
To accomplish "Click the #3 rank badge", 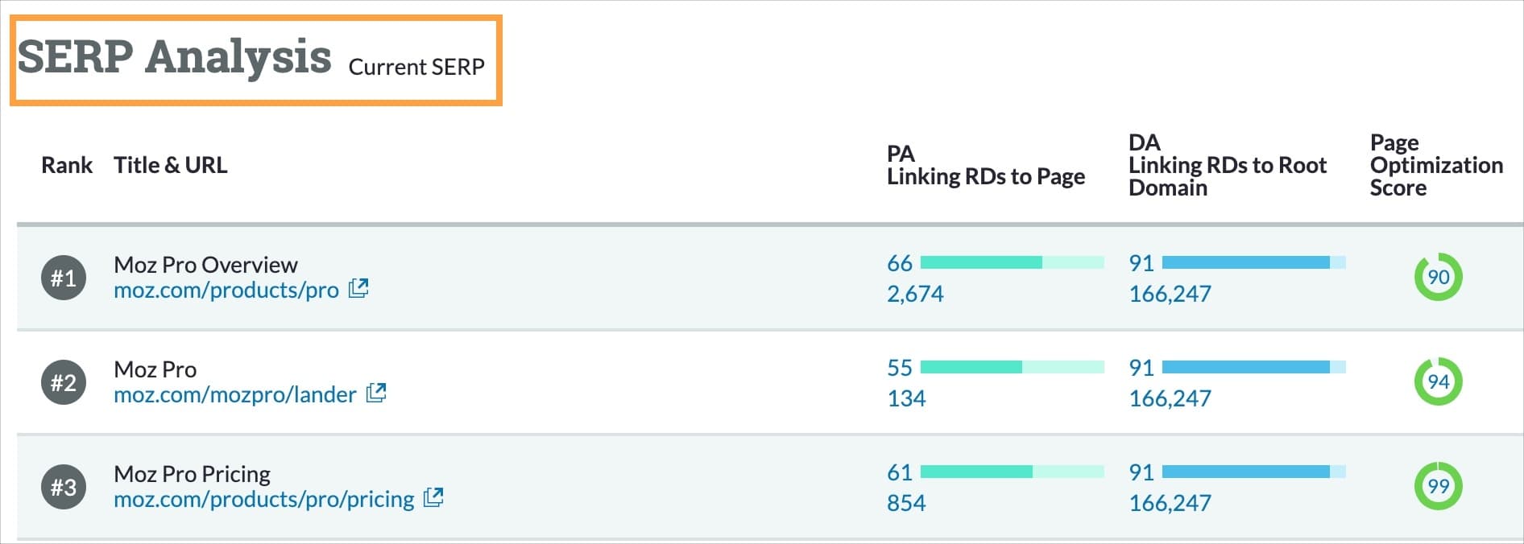I will [64, 486].
